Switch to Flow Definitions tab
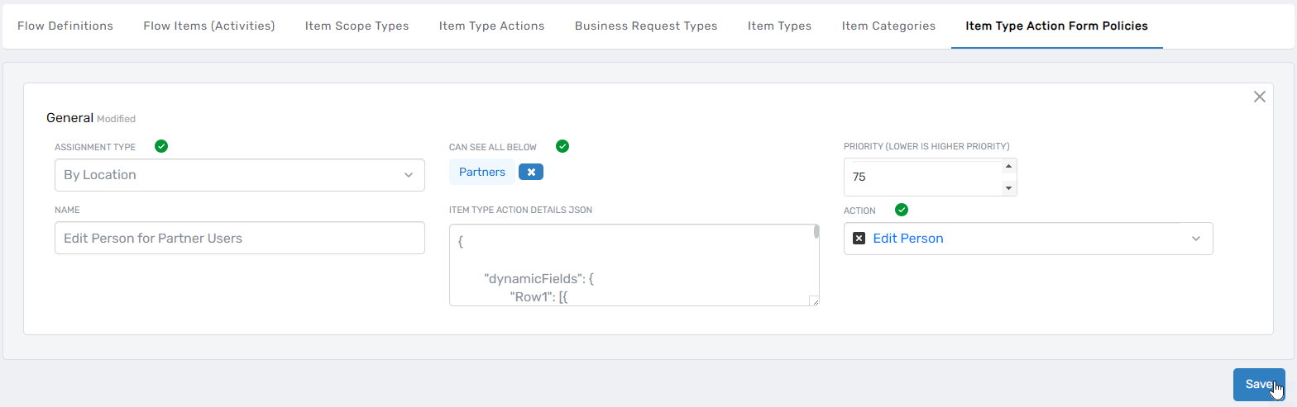The height and width of the screenshot is (407, 1297). (65, 26)
